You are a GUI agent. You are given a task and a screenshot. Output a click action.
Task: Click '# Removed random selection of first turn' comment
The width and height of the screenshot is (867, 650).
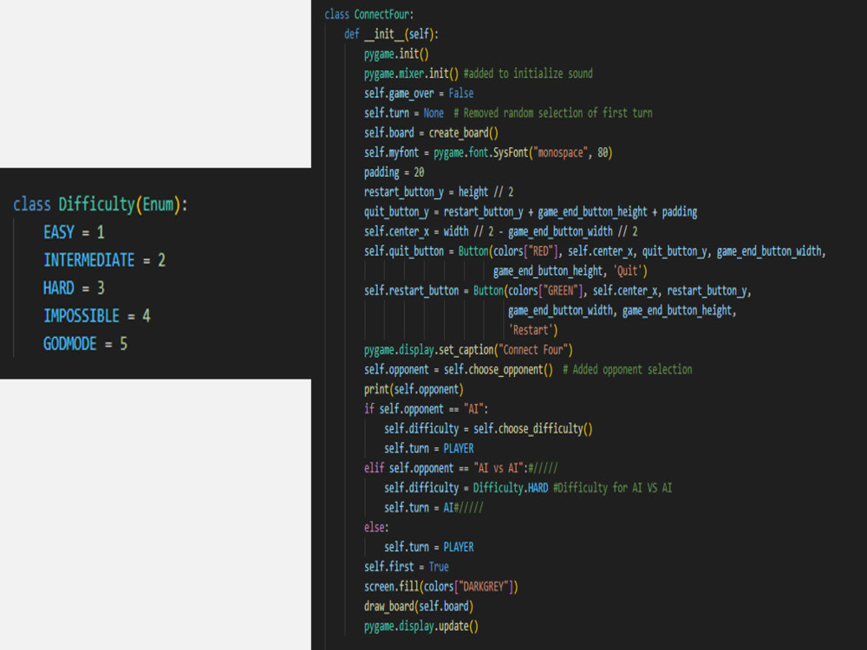tap(553, 114)
